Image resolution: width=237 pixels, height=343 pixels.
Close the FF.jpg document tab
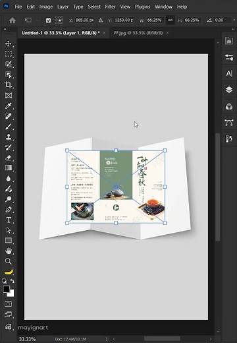click(x=167, y=33)
